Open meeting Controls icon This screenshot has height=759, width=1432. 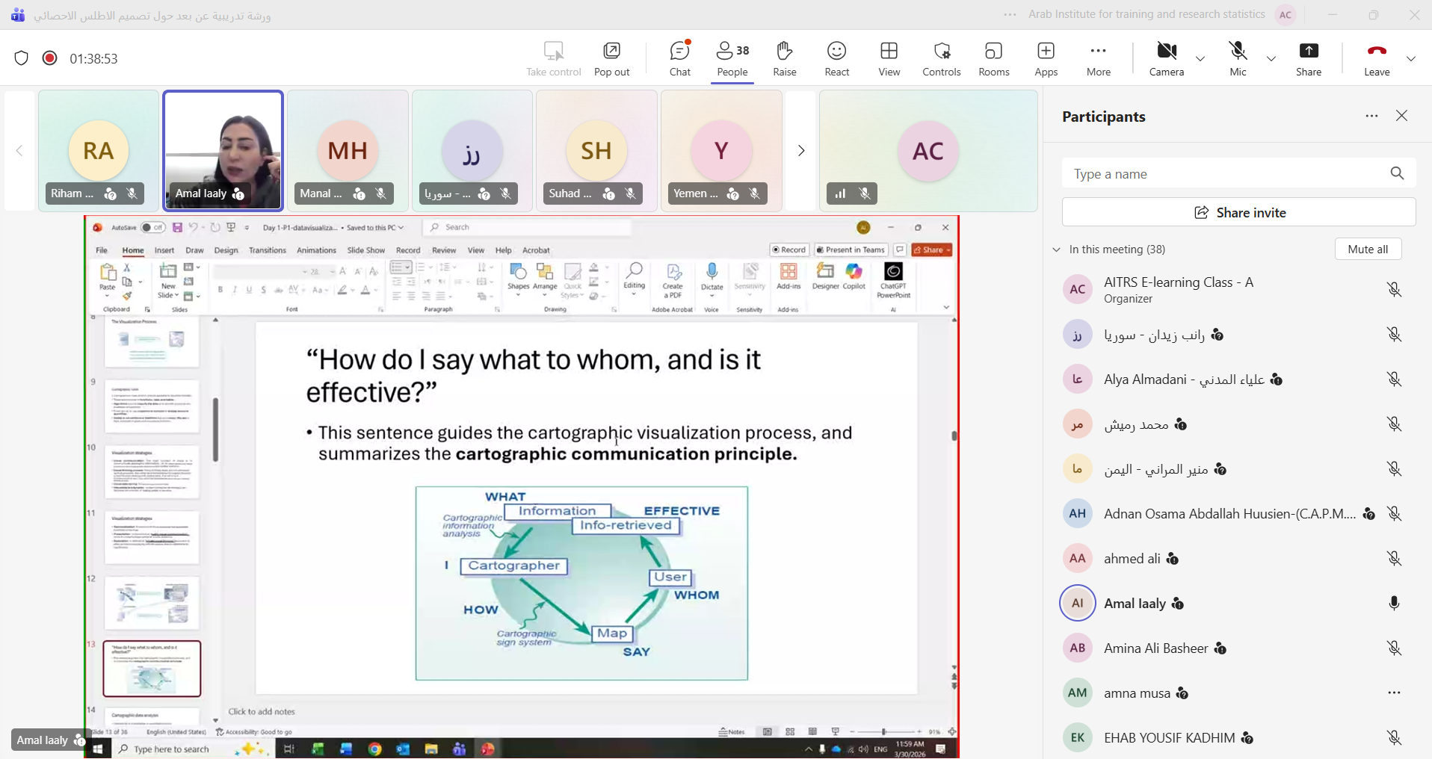[941, 58]
